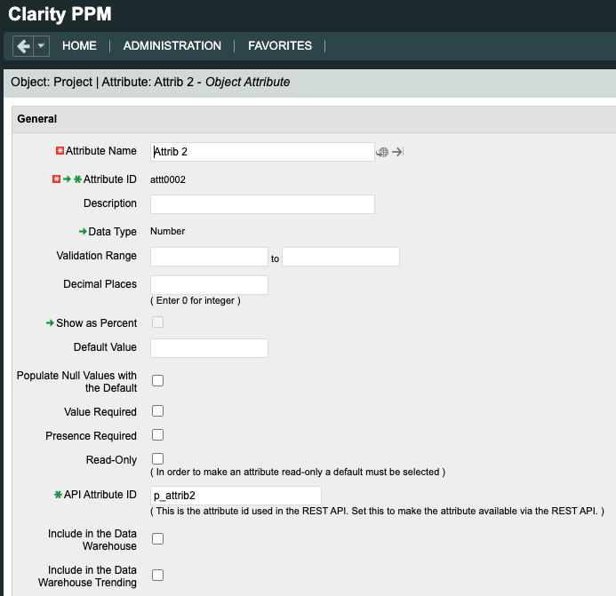Click the Validation Range end field
Screen dimensions: 616x596
pyautogui.click(x=340, y=257)
